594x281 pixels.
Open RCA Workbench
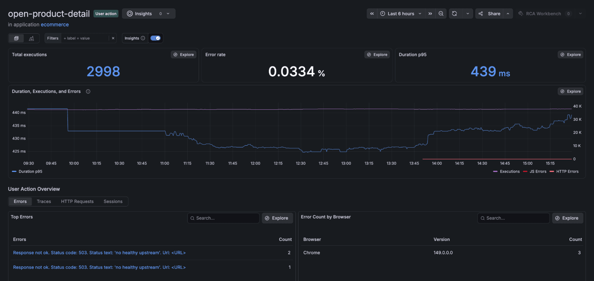click(544, 14)
